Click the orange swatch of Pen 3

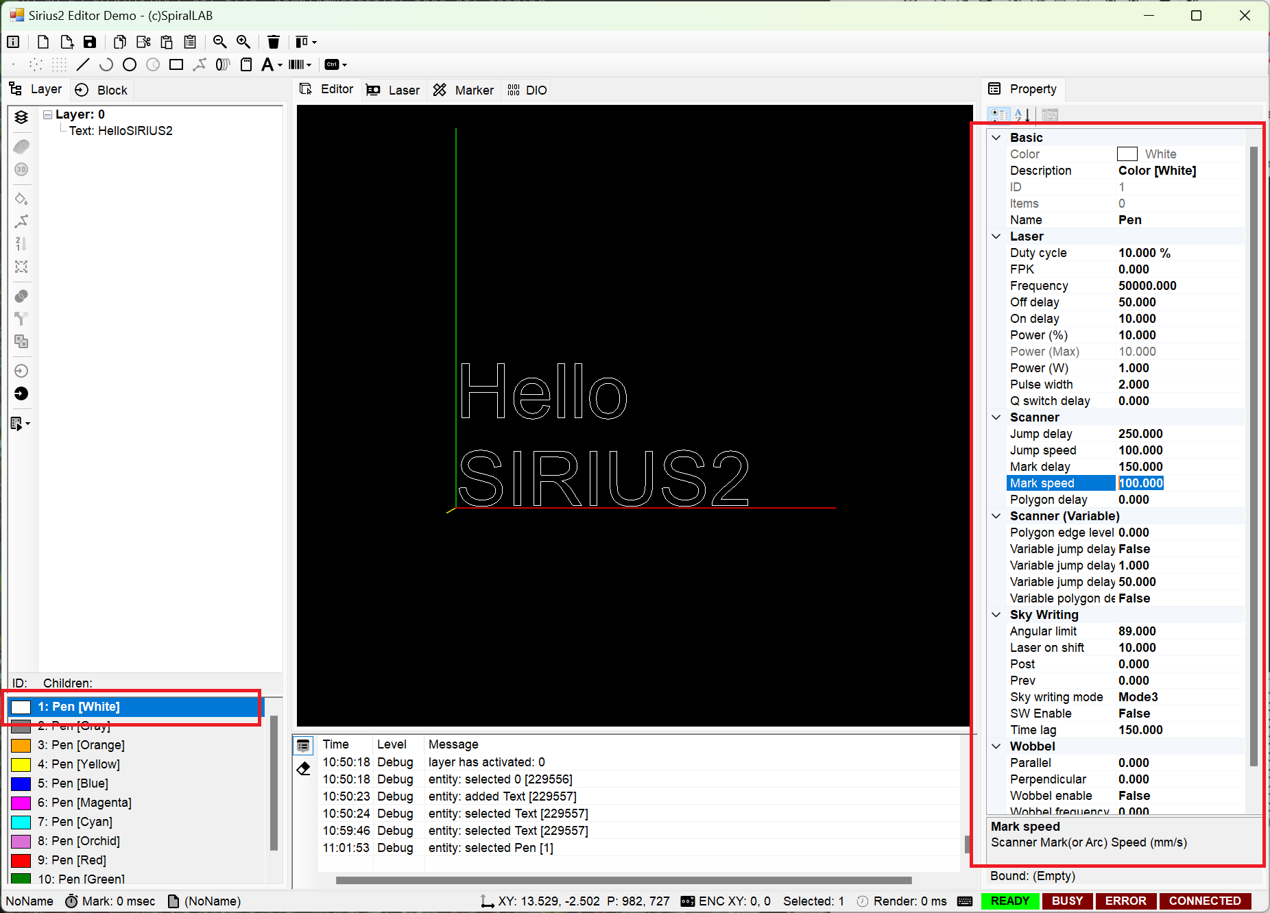[x=21, y=745]
